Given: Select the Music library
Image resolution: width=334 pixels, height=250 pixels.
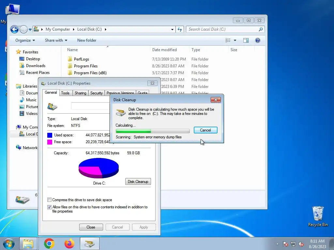Looking at the screenshot, I should pos(31,100).
